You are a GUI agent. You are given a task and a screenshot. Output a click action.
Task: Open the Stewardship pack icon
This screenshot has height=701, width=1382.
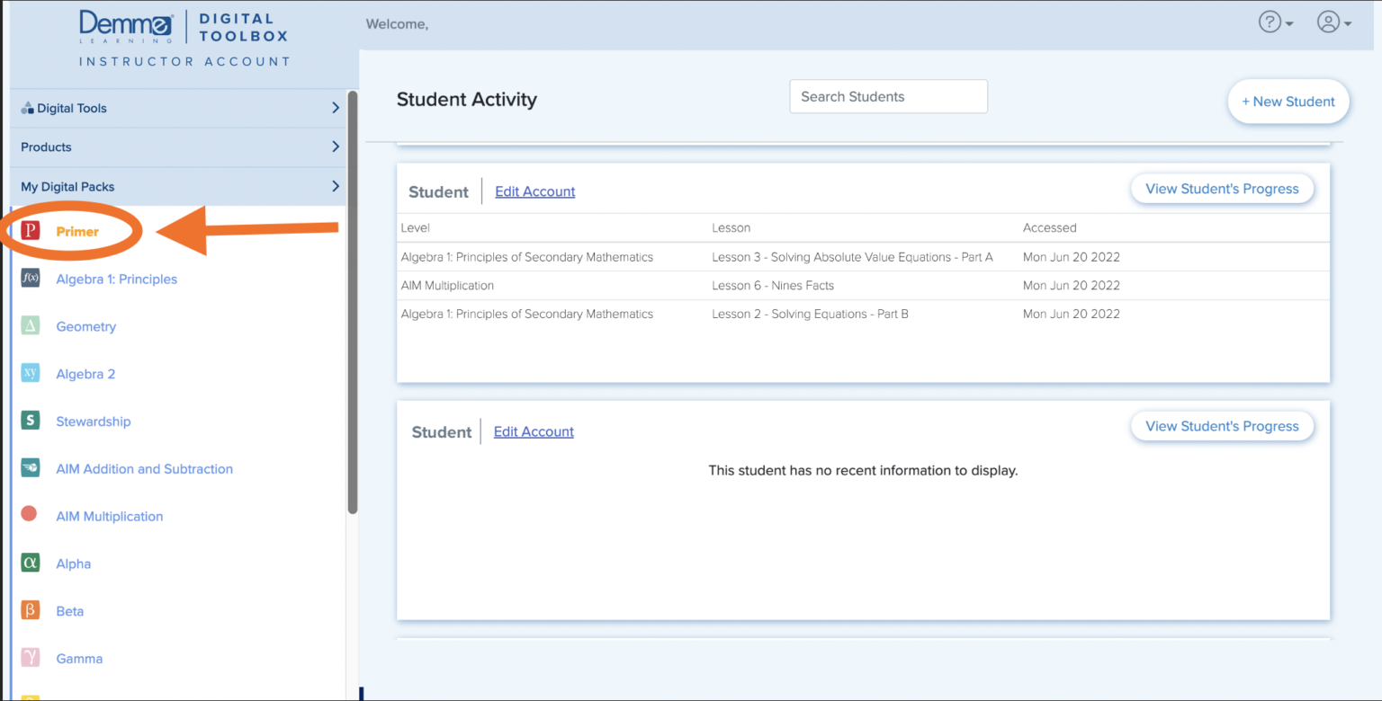tap(31, 421)
